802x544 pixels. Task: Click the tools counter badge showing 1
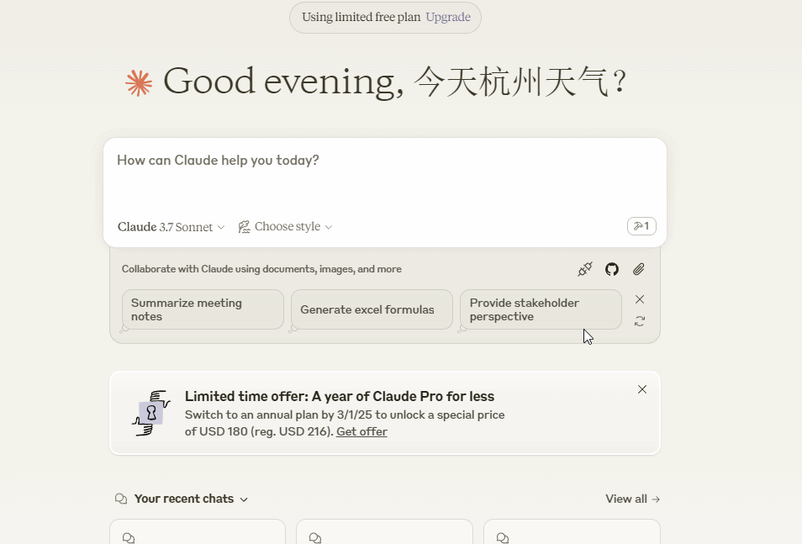point(641,226)
